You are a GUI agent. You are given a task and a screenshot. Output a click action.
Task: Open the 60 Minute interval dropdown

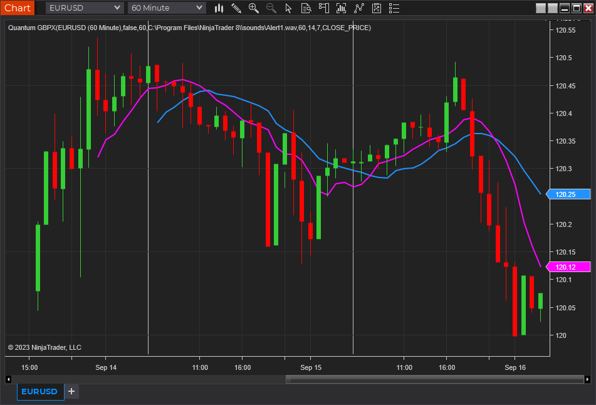point(167,8)
